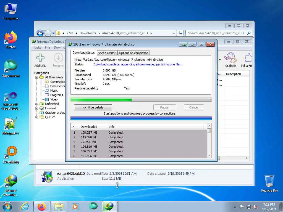Click the IDM taskbar button
This screenshot has height=212, width=283.
109,206
